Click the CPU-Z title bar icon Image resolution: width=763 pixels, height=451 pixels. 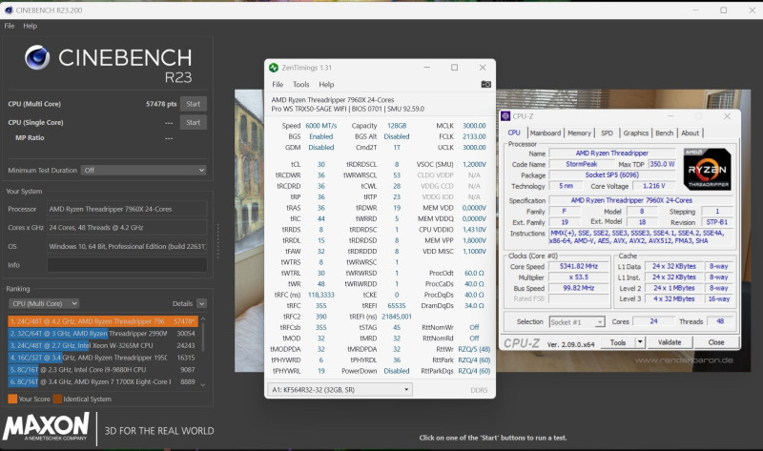pos(505,116)
